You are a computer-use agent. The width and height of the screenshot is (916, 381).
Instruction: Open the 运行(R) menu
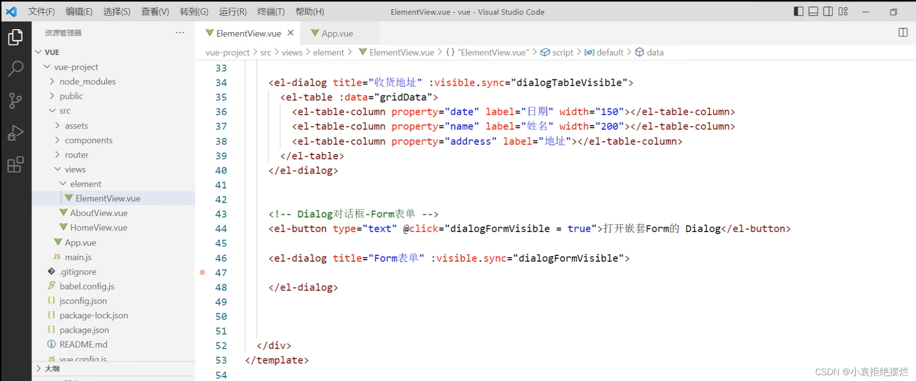pyautogui.click(x=233, y=11)
